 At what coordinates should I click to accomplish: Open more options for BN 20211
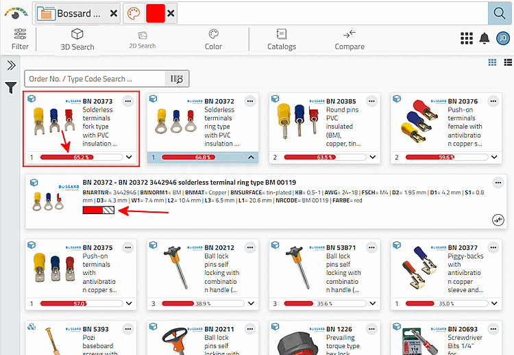(x=249, y=329)
